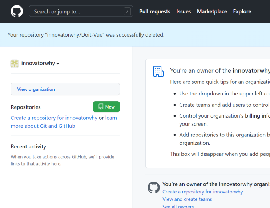Go to Issues in top navigation
The width and height of the screenshot is (270, 208).
[x=184, y=11]
